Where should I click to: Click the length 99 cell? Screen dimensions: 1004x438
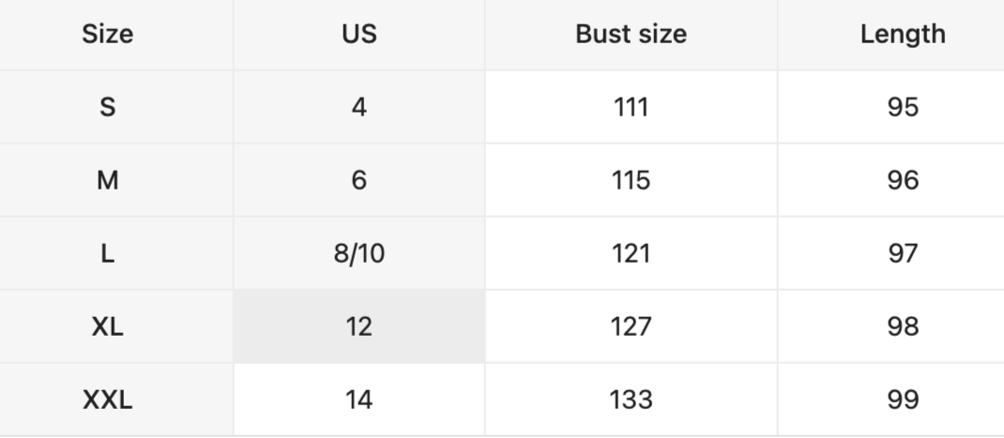coord(902,400)
